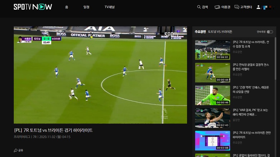
Task: Click the 공유 share icon
Action: pyautogui.click(x=16, y=150)
